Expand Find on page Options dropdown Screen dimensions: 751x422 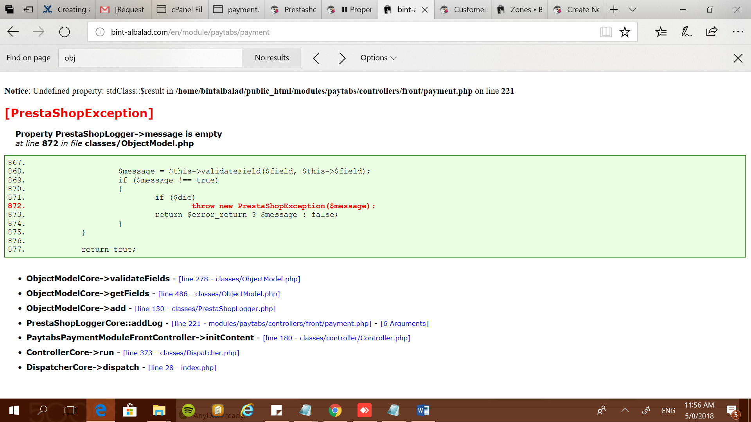[378, 58]
